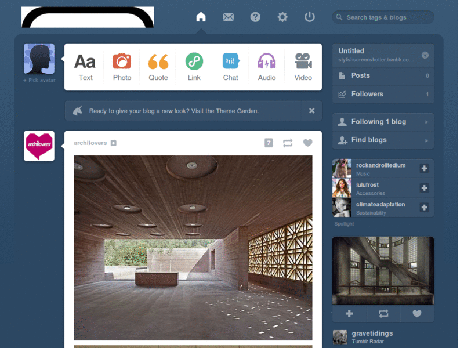Open the climateadaptation blog
The height and width of the screenshot is (348, 464).
pyautogui.click(x=380, y=205)
